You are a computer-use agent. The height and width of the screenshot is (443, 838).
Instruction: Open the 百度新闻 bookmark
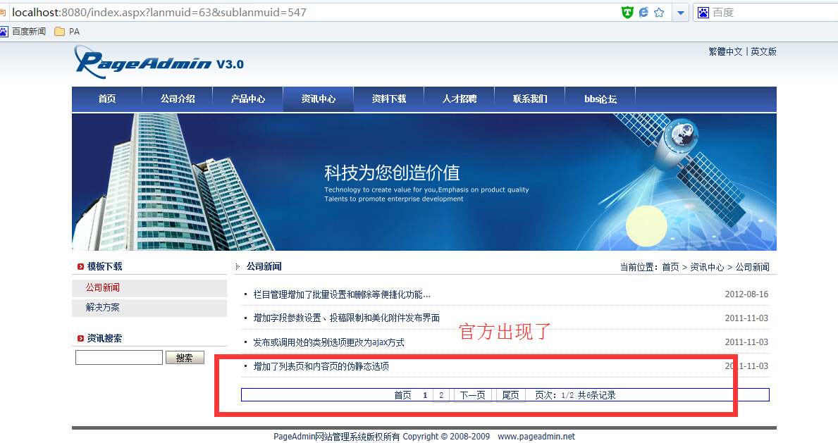click(x=24, y=31)
